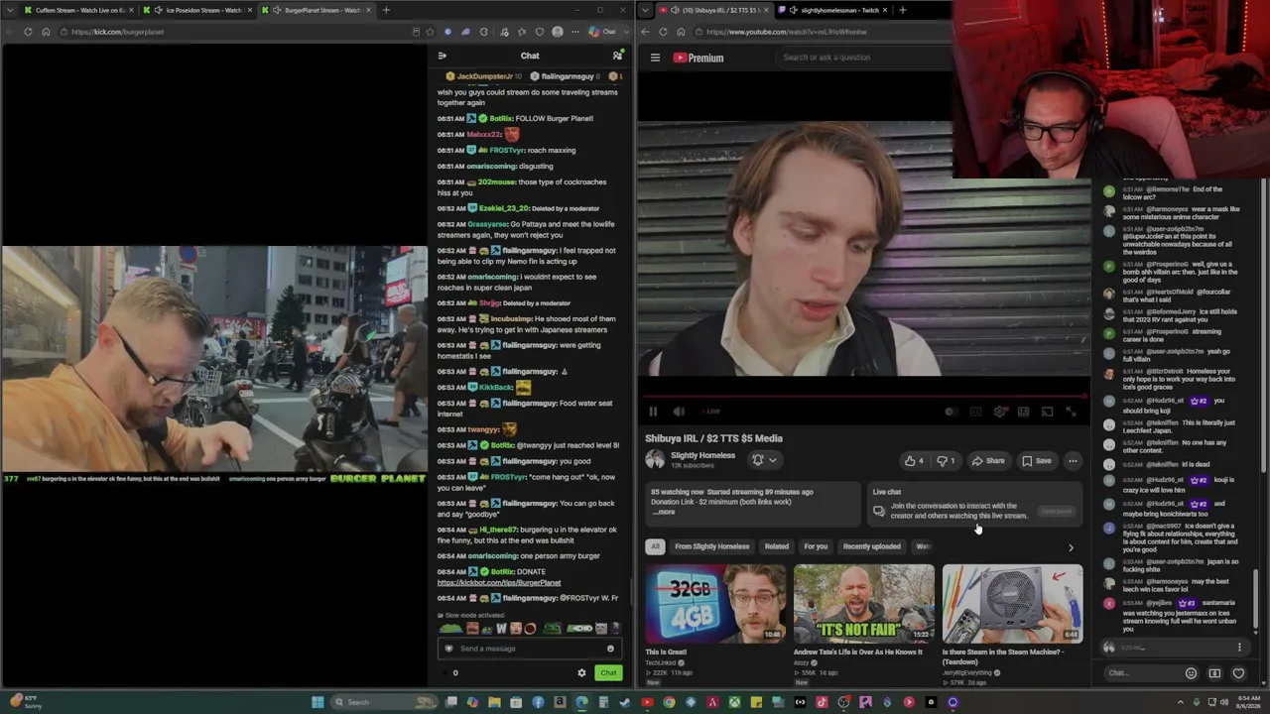Reload the YouTube page
1270x714 pixels.
tap(663, 32)
